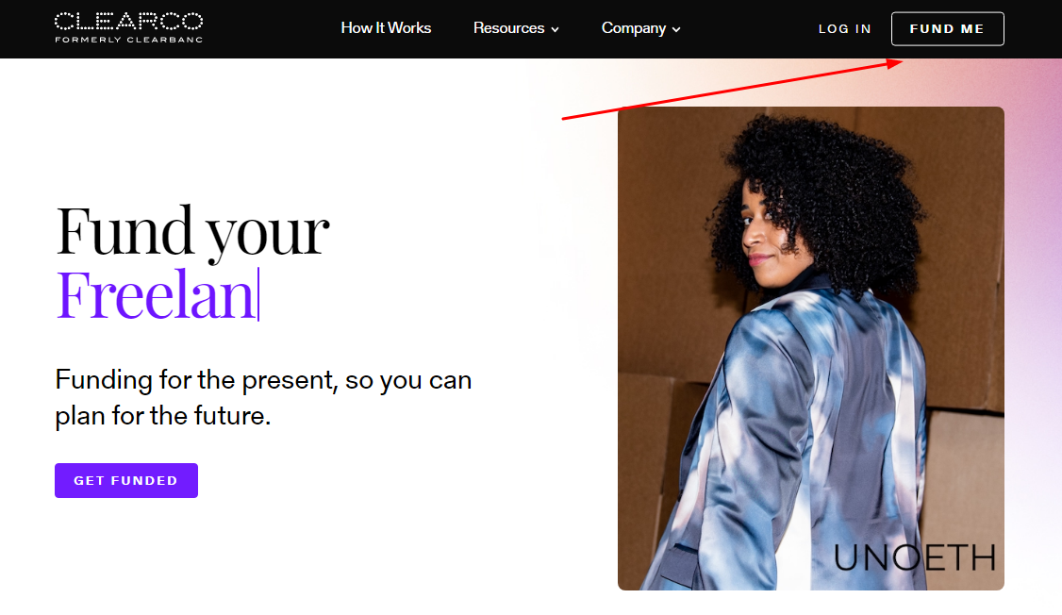Expand the chevron next to Resources

pyautogui.click(x=555, y=30)
